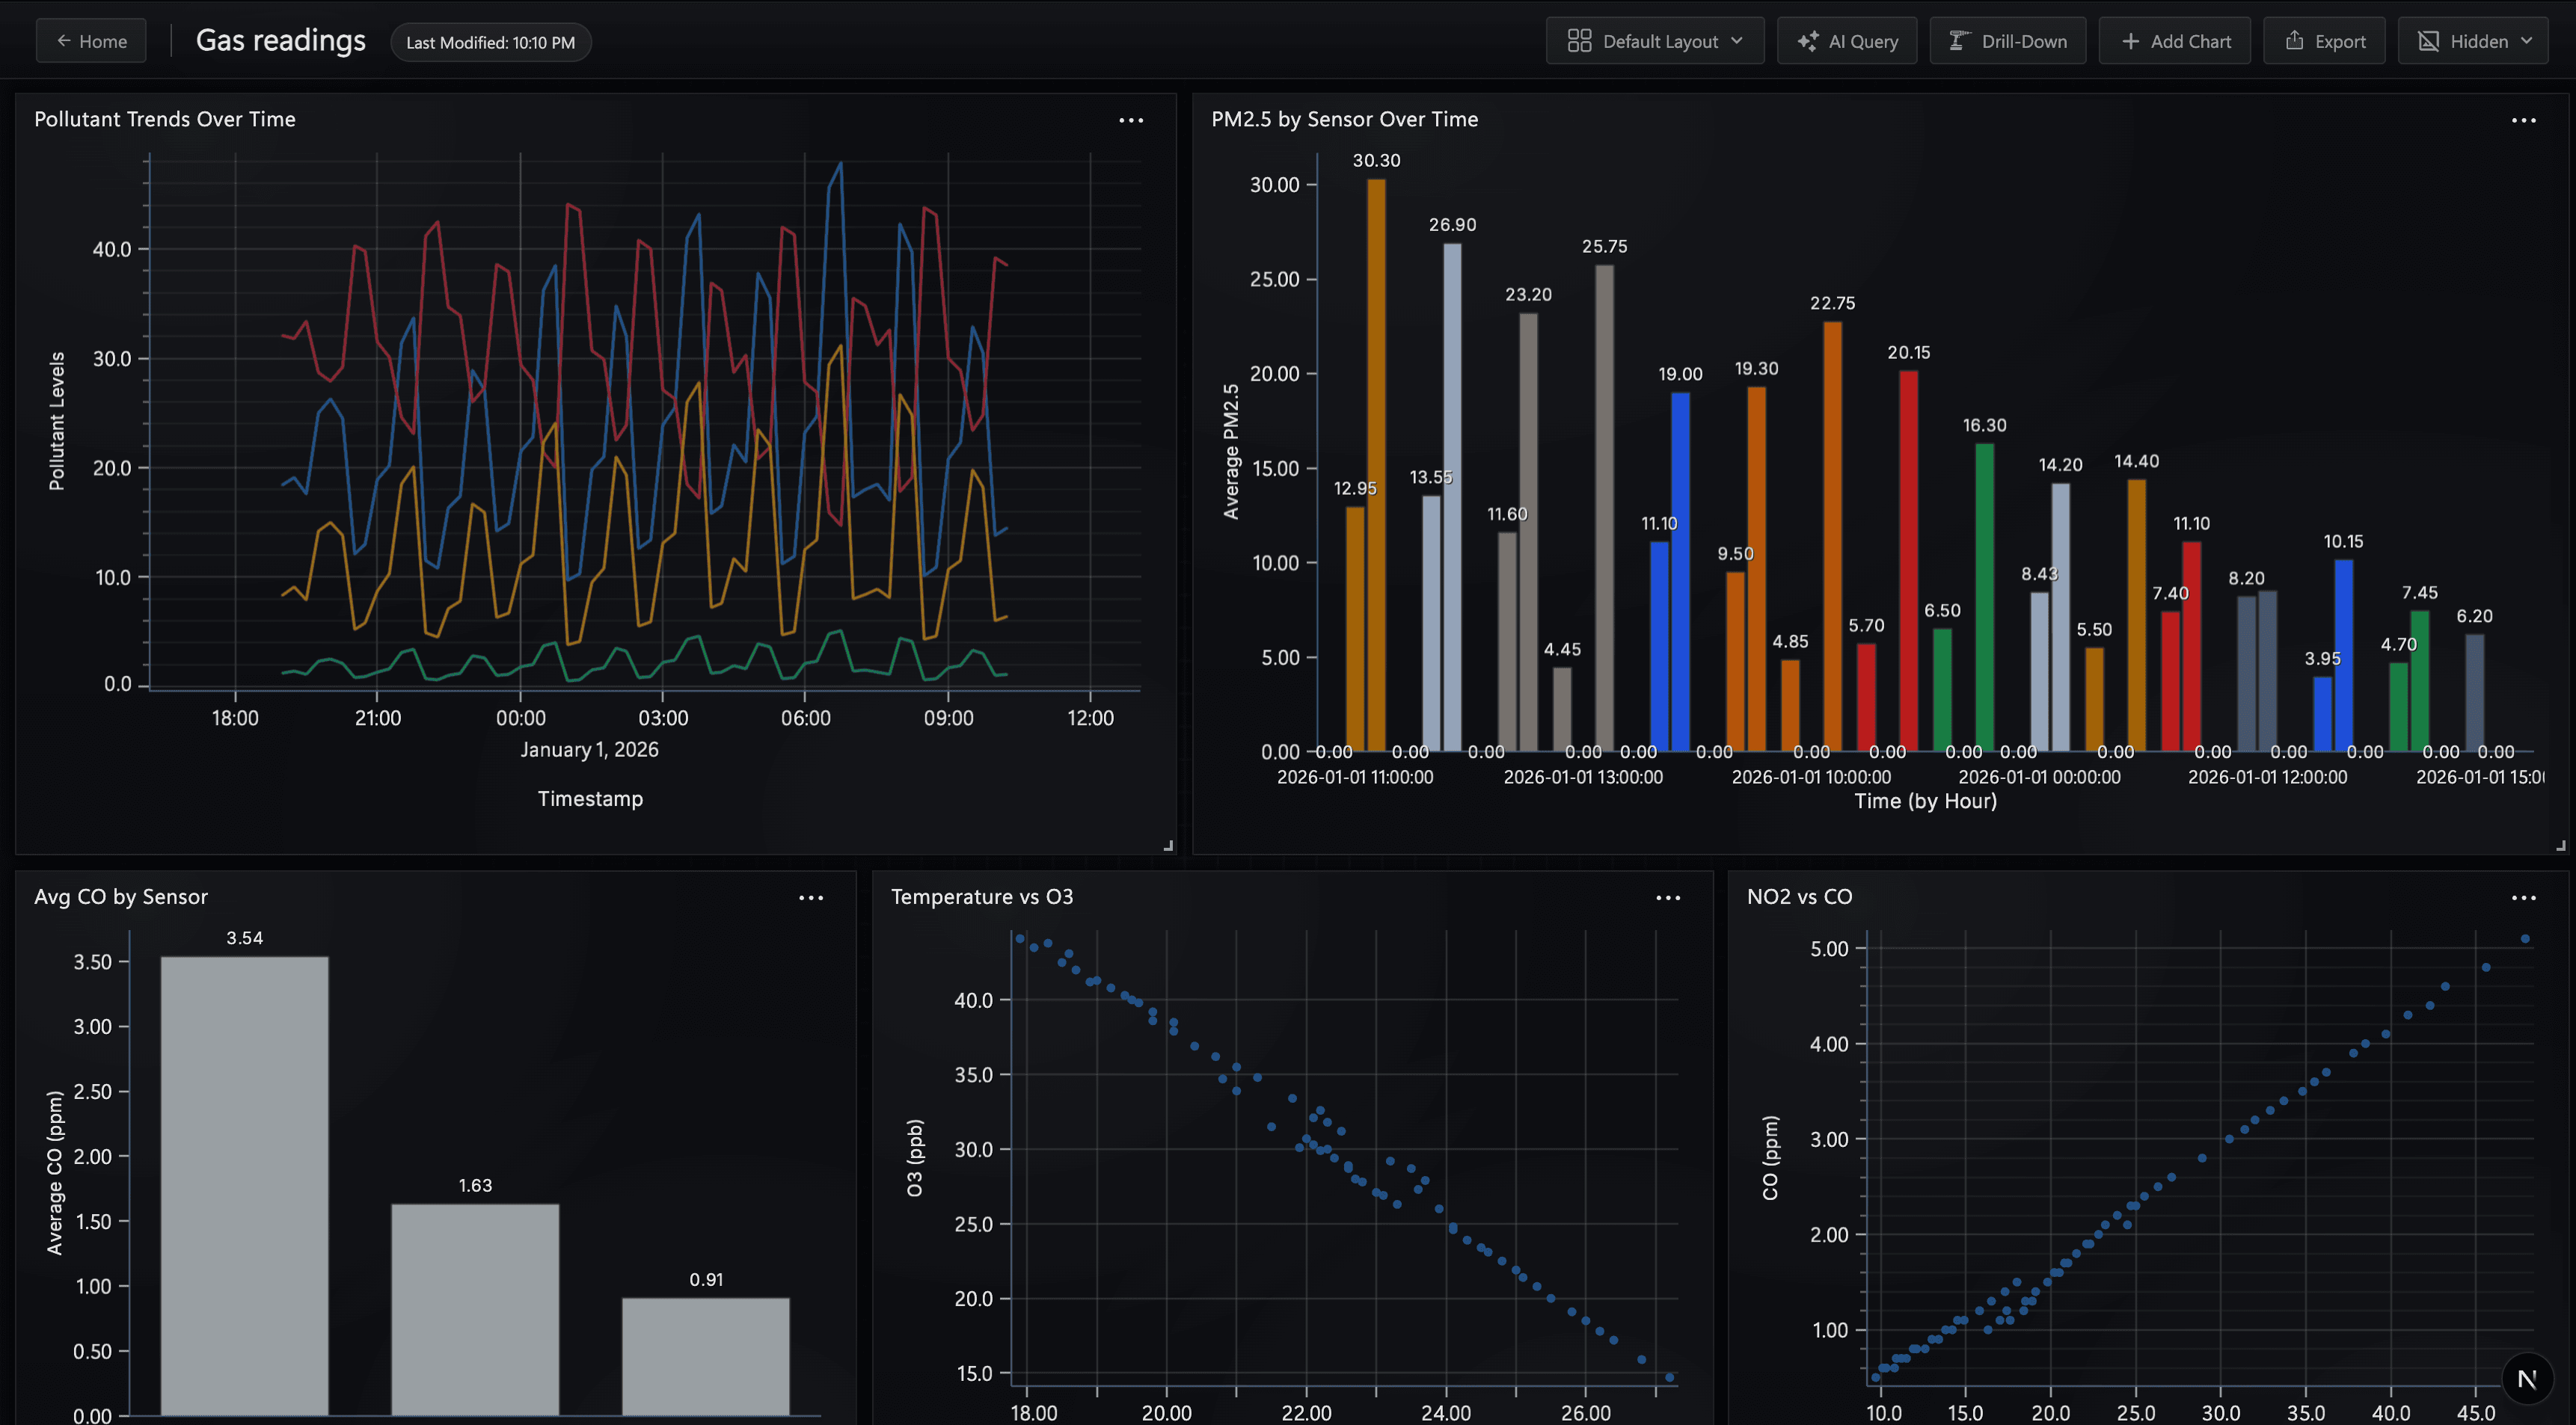The image size is (2576, 1425).
Task: Click the grid icon in Default Layout
Action: [1579, 41]
